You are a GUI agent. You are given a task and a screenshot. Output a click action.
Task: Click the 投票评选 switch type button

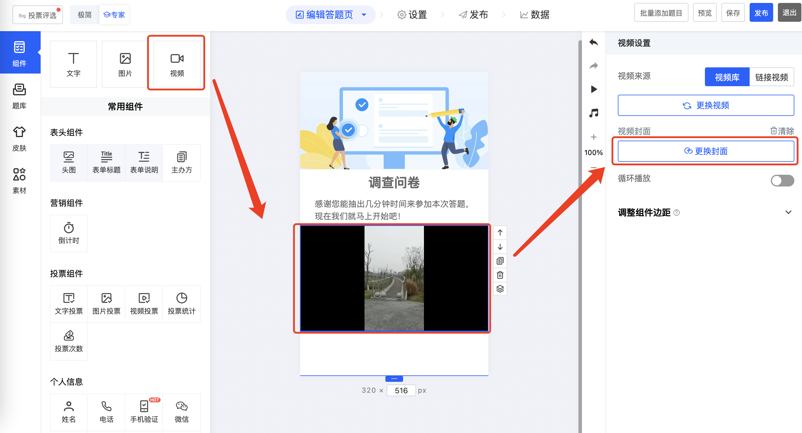coord(38,15)
